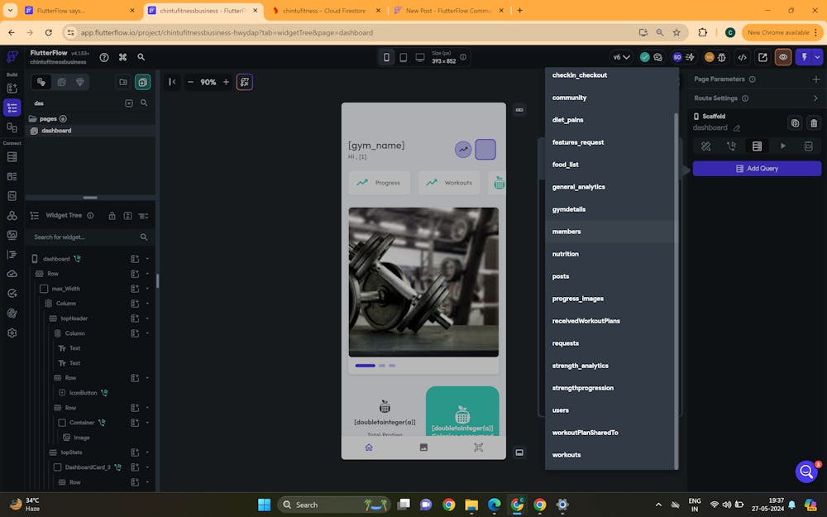Delete the dashboard Scaffold with trash icon
The image size is (827, 517).
[814, 123]
